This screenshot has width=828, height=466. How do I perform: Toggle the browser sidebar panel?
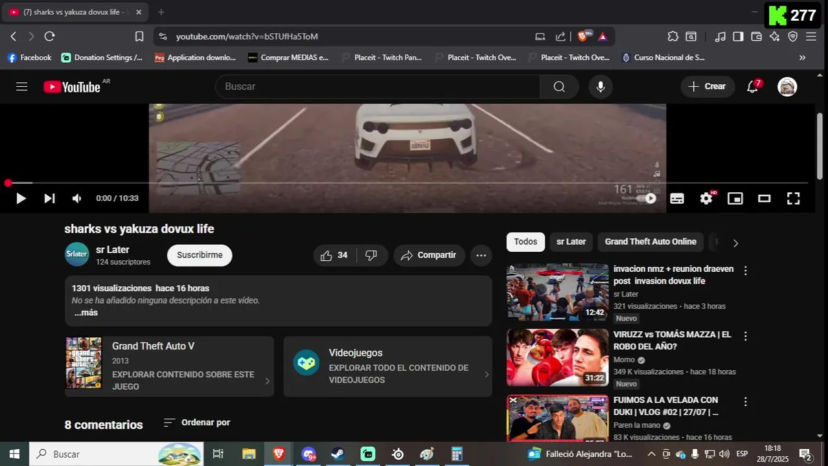738,36
